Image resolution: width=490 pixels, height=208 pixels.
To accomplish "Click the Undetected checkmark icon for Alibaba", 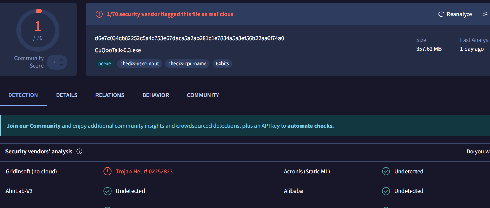I will [x=386, y=191].
